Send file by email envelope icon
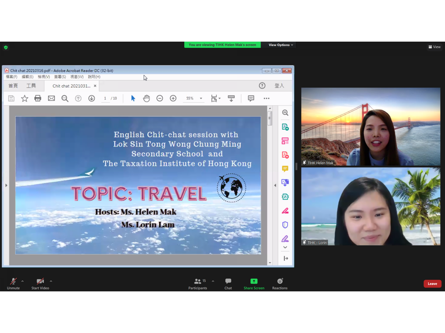 [x=51, y=98]
